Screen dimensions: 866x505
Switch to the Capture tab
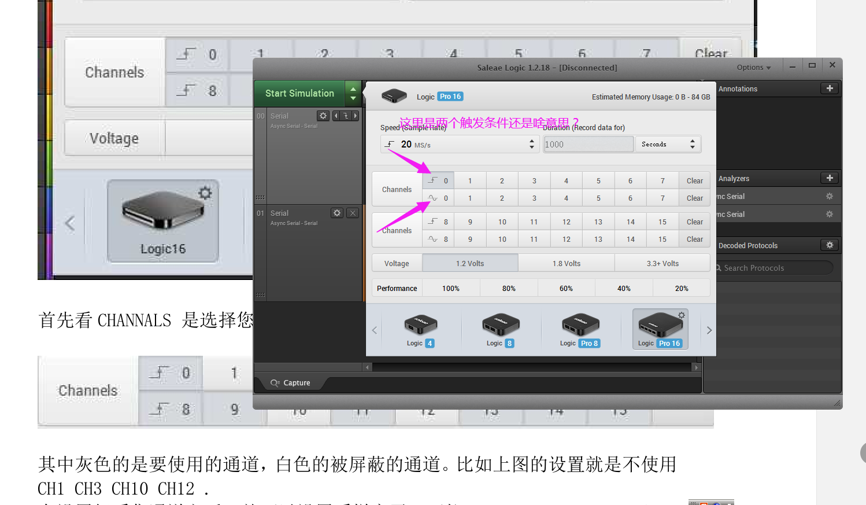[291, 382]
